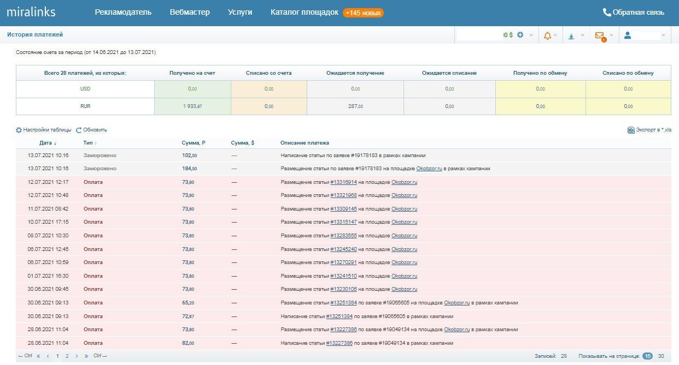
Task: Open the messages envelope icon
Action: point(600,35)
